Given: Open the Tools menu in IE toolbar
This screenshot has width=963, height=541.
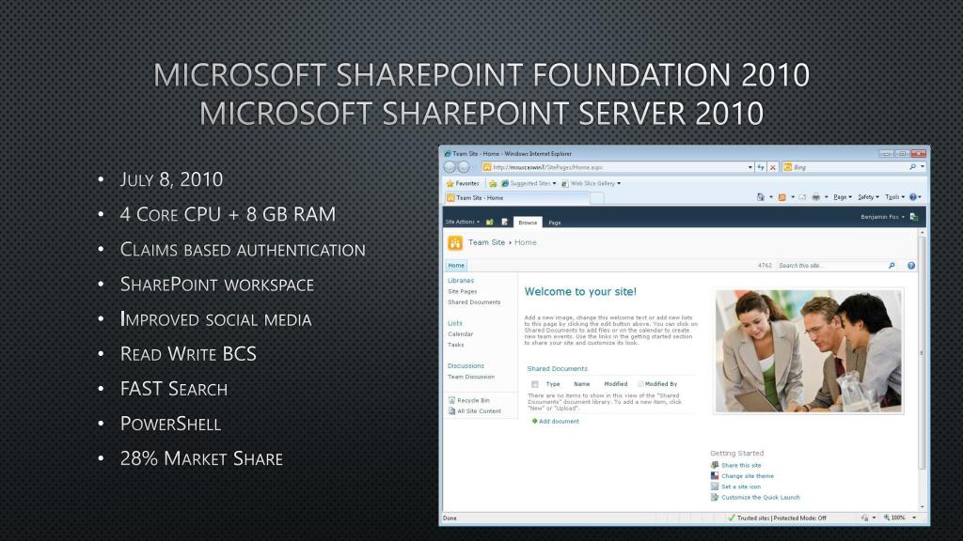Looking at the screenshot, I should (895, 197).
